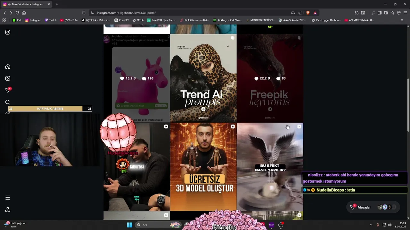Open the Windows Start menu
Viewport: 410px width, 230px height.
[129, 225]
